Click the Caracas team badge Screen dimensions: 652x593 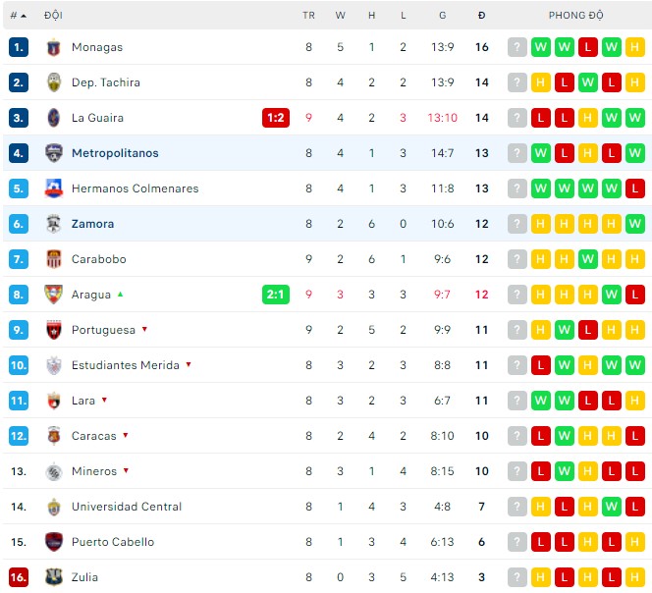pyautogui.click(x=53, y=436)
